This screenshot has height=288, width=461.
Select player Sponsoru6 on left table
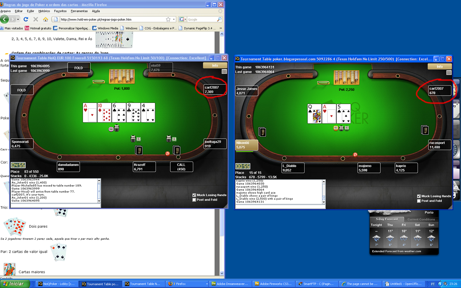coord(22,144)
